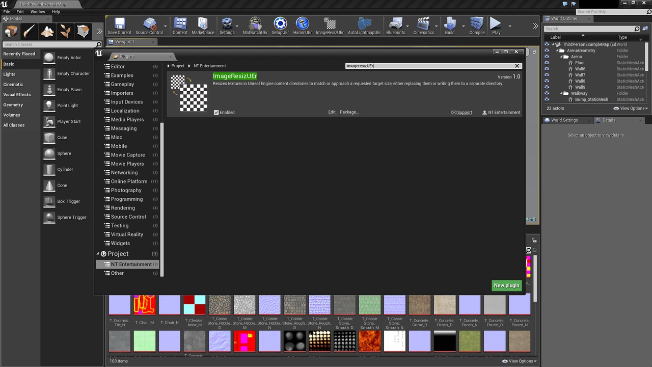
Task: Open the Help menu
Action: pos(56,12)
